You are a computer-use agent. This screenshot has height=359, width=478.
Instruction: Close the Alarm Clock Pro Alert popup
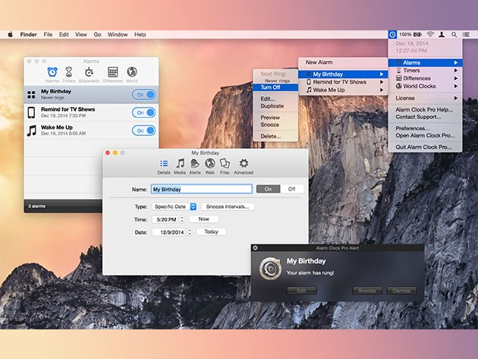pos(256,248)
